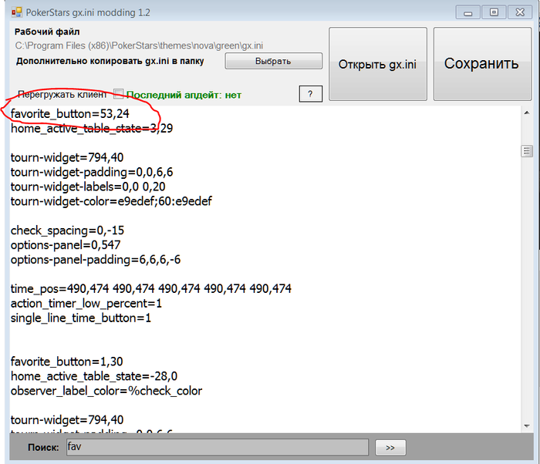Toggle the Перегружать клиент checkbox

point(119,94)
